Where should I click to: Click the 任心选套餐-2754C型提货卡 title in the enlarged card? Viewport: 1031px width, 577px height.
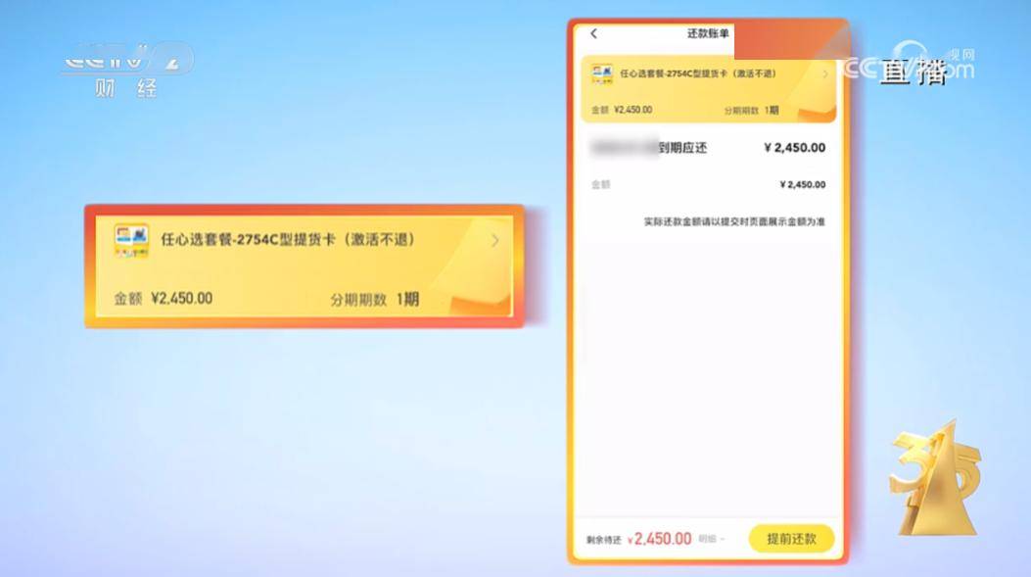(x=288, y=239)
